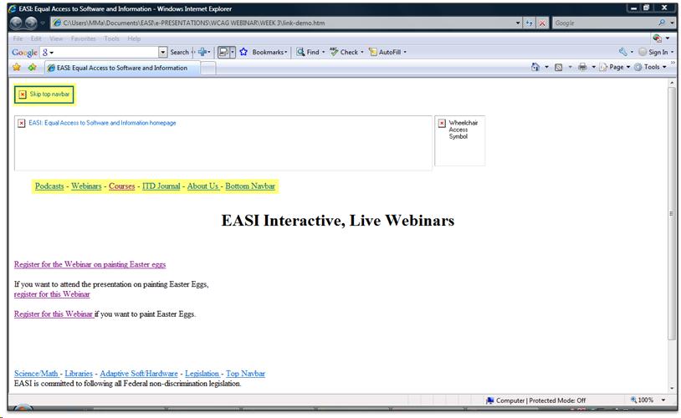Viewport: 681px width, 418px height.
Task: Click the colorful icon above Sign In
Action: [x=657, y=38]
